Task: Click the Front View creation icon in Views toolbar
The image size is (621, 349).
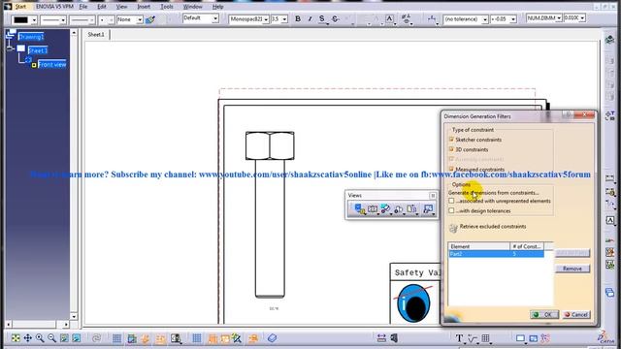Action: pyautogui.click(x=360, y=209)
